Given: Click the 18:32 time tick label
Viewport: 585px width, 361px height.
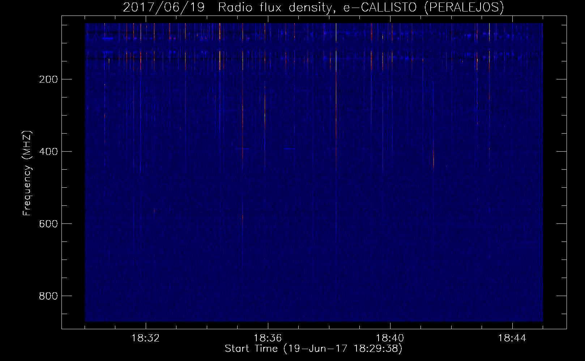Looking at the screenshot, I should click(x=146, y=338).
